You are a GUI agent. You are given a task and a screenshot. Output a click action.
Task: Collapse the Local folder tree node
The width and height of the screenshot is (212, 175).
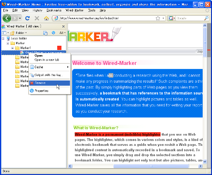tap(3, 39)
